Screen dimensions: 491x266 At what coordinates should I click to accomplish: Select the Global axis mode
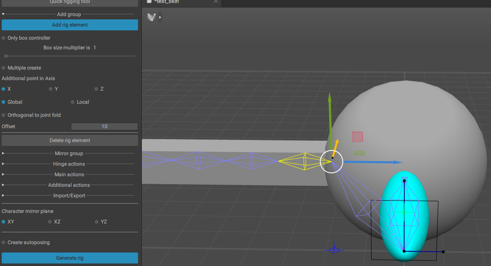click(x=3, y=102)
